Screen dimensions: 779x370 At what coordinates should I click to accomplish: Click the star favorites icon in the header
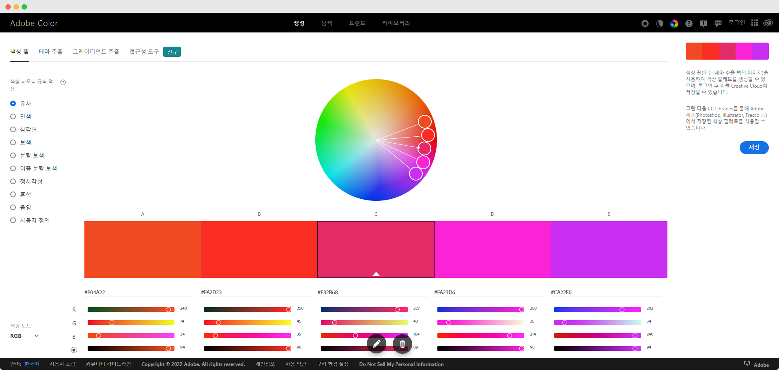point(645,24)
